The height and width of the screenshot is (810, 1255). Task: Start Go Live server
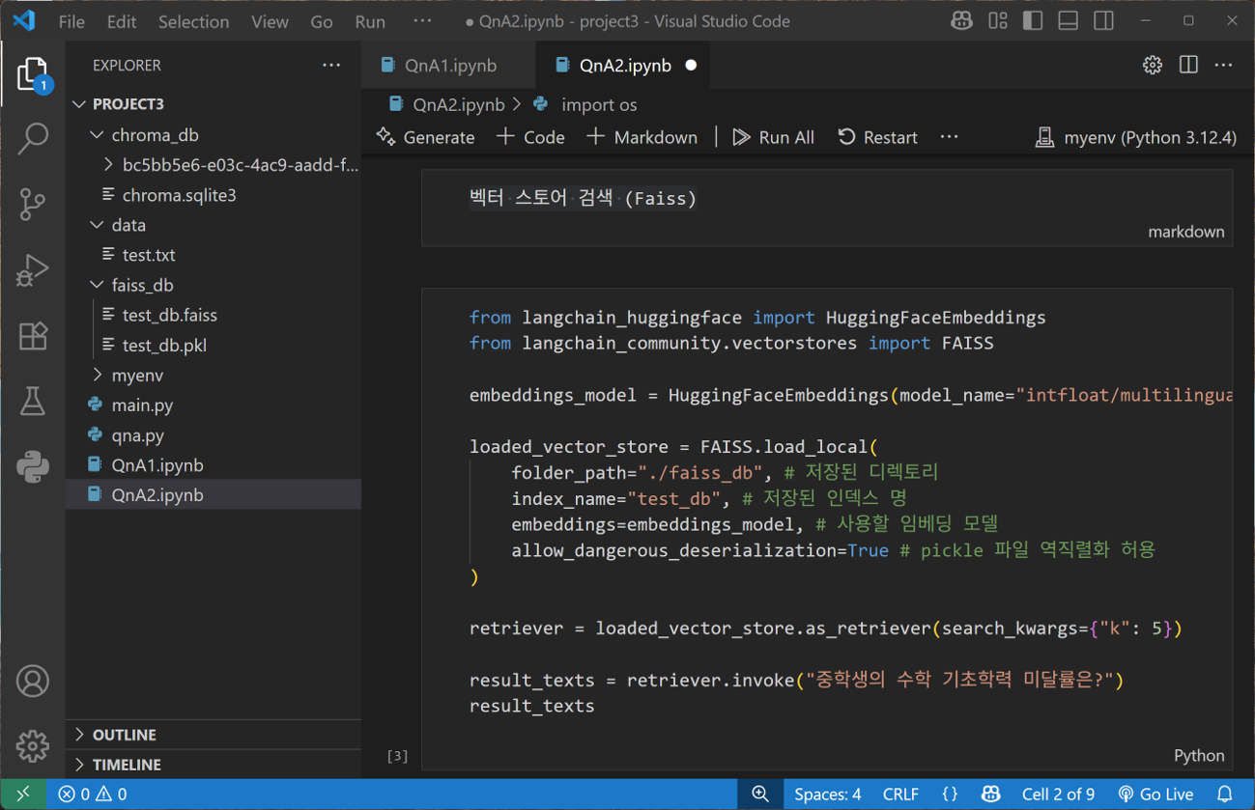tap(1155, 795)
